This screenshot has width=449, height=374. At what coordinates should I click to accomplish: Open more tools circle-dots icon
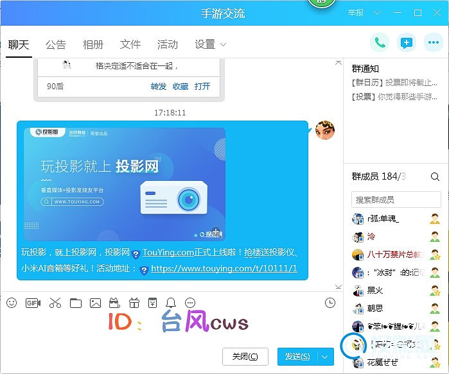(x=190, y=303)
